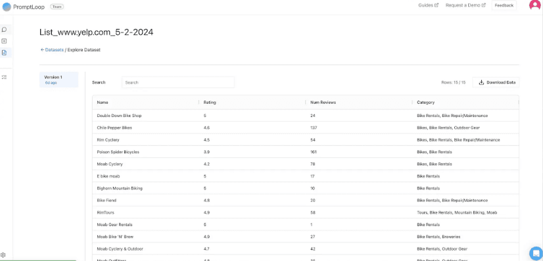Open the datasets file sidebar icon
This screenshot has height=261, width=543.
tap(4, 53)
